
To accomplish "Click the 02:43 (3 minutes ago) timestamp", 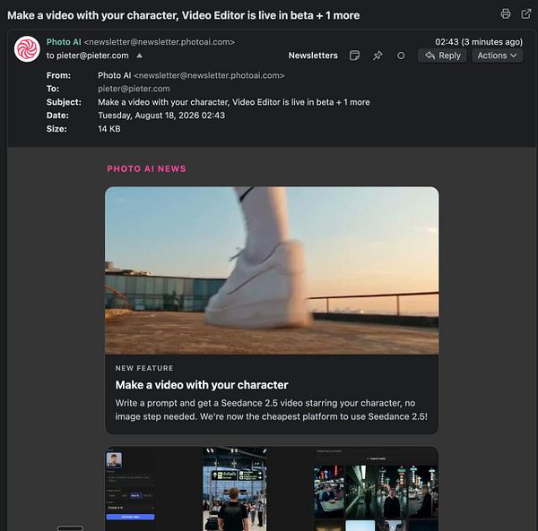I will click(x=479, y=42).
